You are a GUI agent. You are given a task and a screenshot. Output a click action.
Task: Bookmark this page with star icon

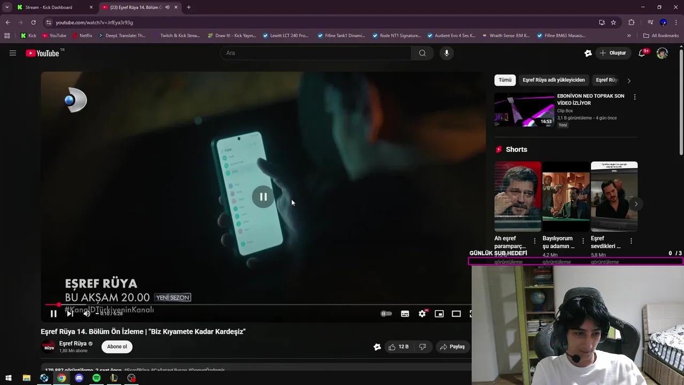[x=613, y=22]
